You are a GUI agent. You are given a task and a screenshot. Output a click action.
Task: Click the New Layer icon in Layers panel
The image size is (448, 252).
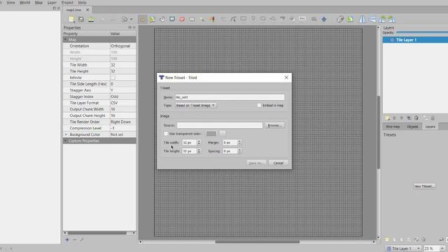coord(387,118)
